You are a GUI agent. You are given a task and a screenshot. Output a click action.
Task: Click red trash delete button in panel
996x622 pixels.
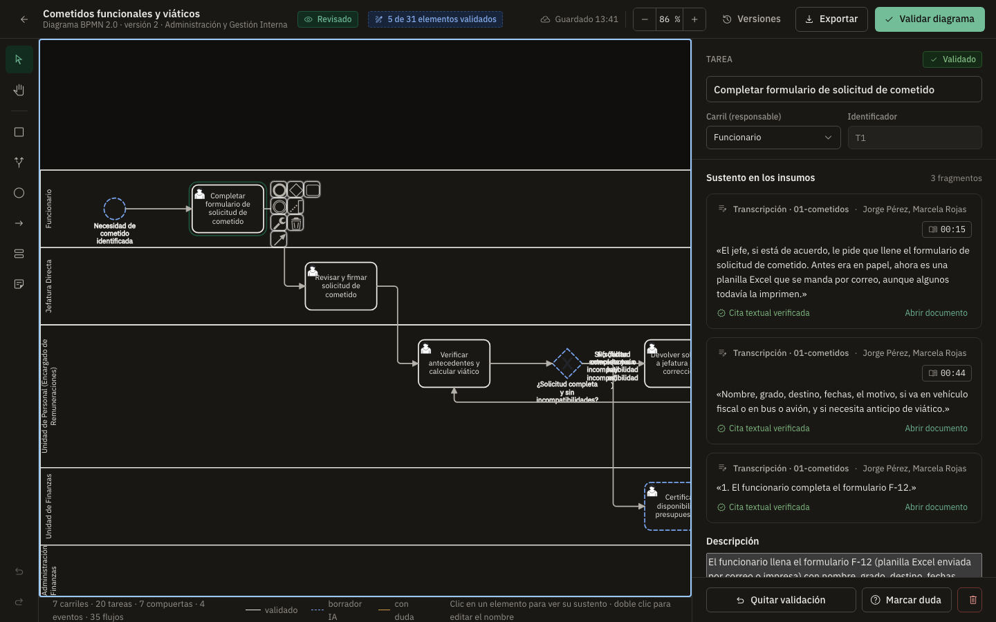[970, 600]
